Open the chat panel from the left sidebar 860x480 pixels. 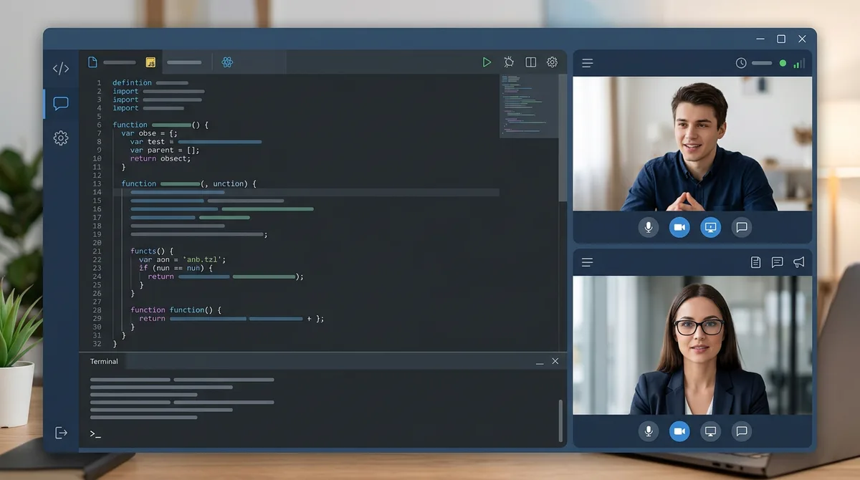pos(61,103)
